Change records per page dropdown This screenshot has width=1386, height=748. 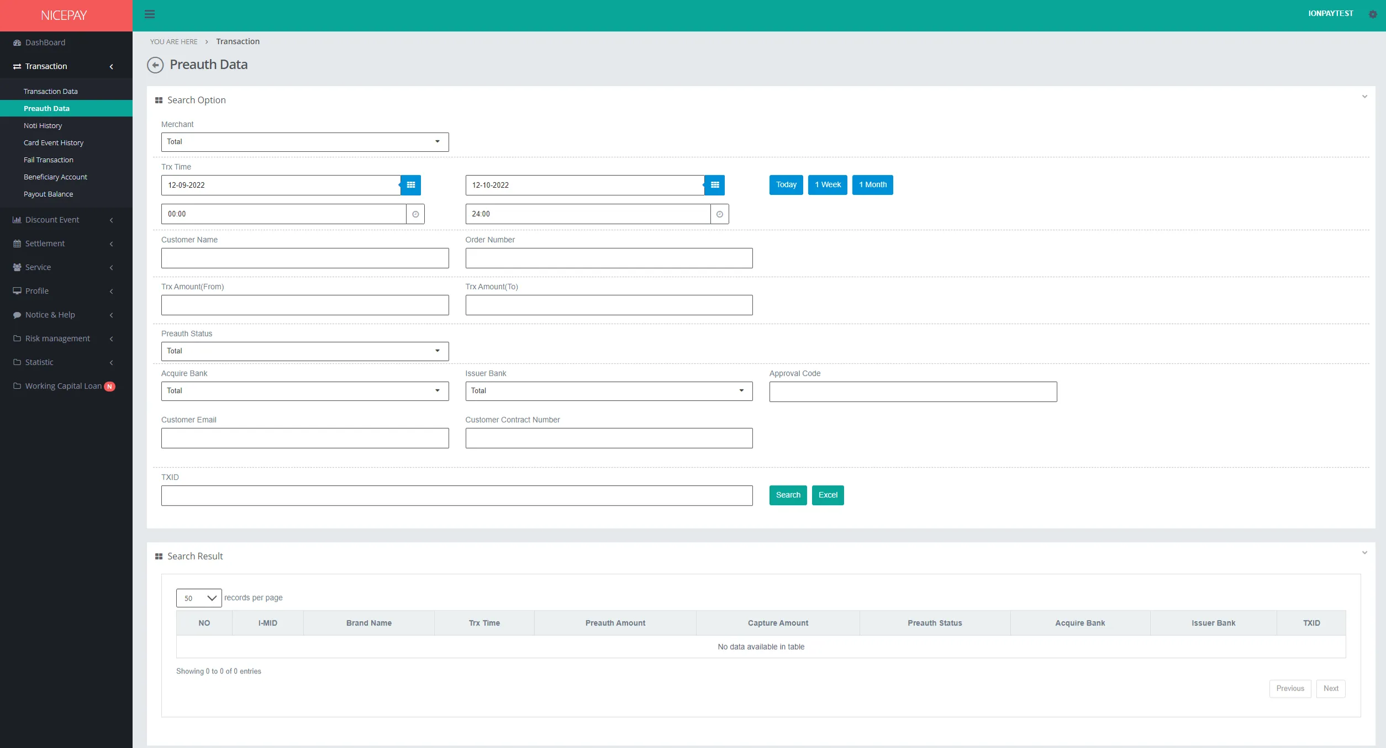pos(199,598)
